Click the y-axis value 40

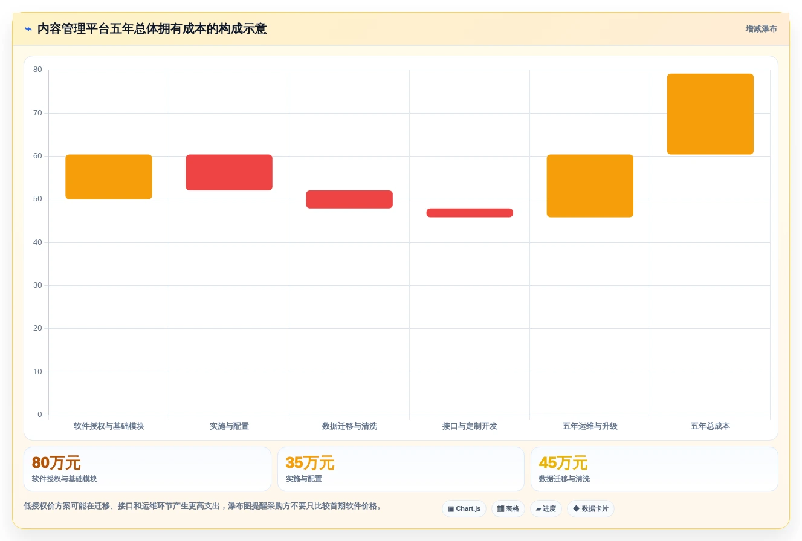(37, 242)
